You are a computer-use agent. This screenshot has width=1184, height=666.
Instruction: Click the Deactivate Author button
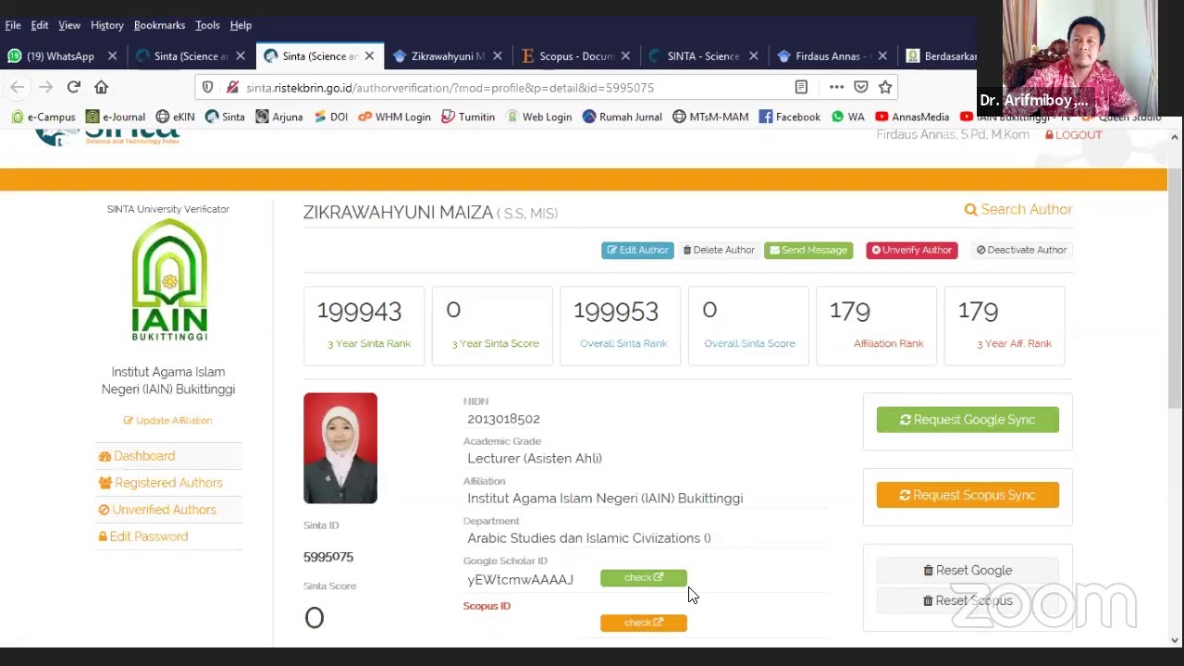[1021, 250]
